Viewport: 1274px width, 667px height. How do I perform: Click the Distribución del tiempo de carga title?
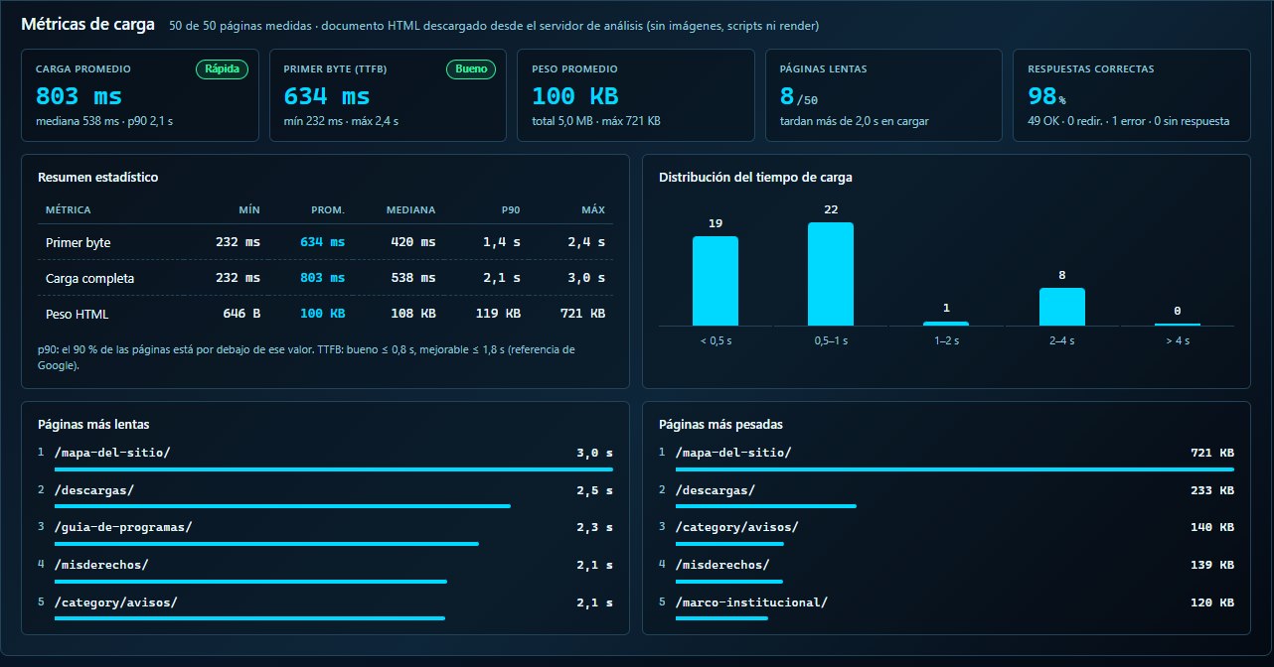click(x=755, y=178)
